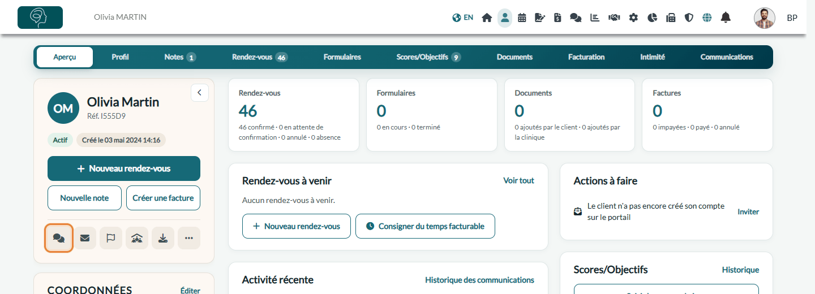Screen dimensions: 815x294
Task: Open the Historique link beside Scores/Objectifs
Action: pos(740,270)
